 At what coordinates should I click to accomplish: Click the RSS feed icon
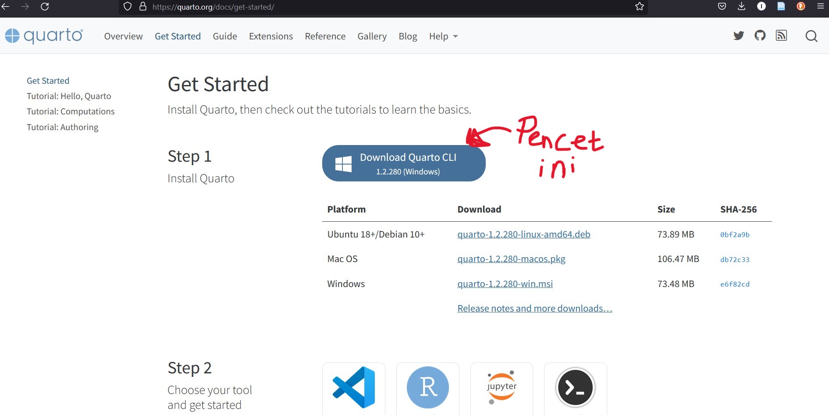[781, 35]
